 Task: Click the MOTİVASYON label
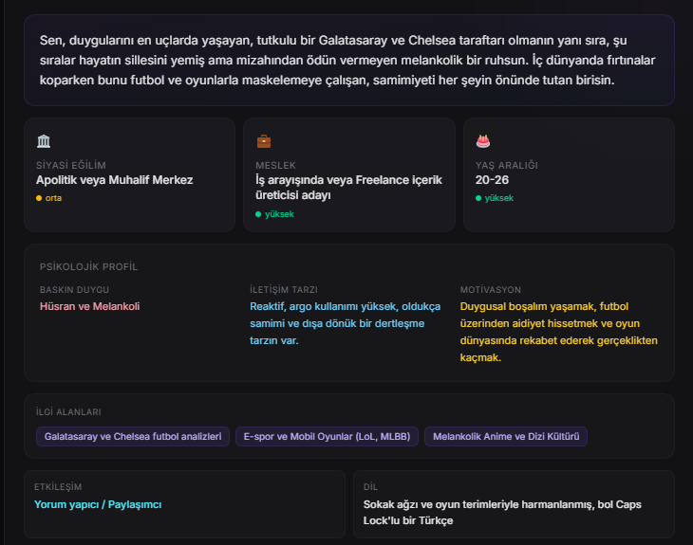491,289
